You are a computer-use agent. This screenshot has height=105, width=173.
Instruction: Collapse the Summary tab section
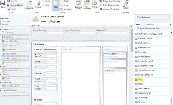33,44
